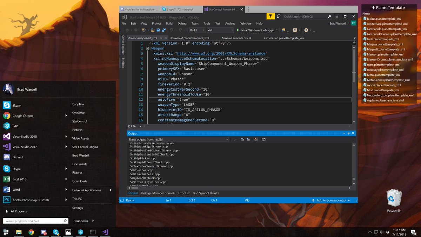Click the Shut down button
Screen dimensions: 421x237
pyautogui.click(x=81, y=221)
